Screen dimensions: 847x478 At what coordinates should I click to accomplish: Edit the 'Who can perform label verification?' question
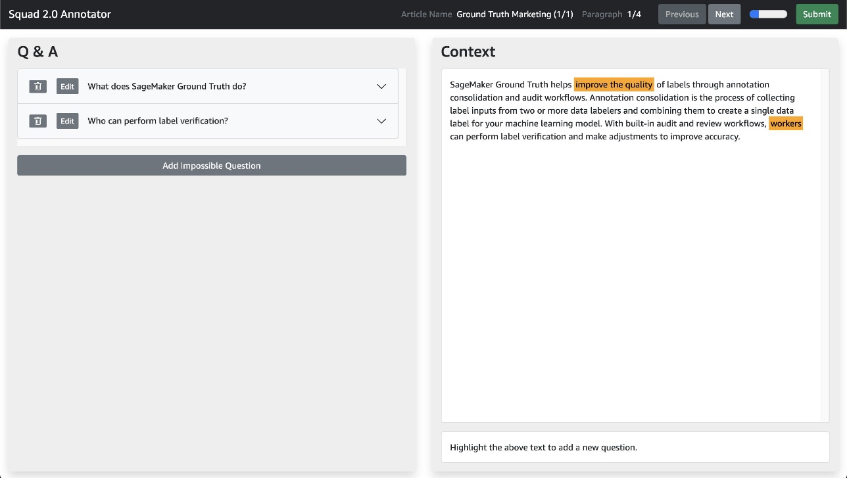67,121
